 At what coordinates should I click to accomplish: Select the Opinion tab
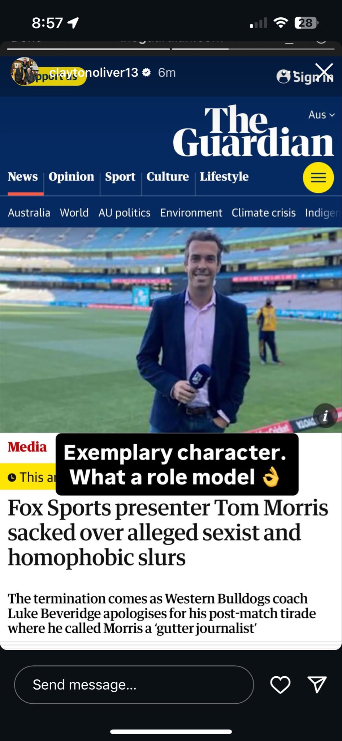72,177
